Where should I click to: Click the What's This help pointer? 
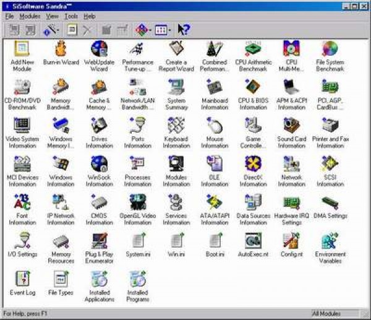184,30
